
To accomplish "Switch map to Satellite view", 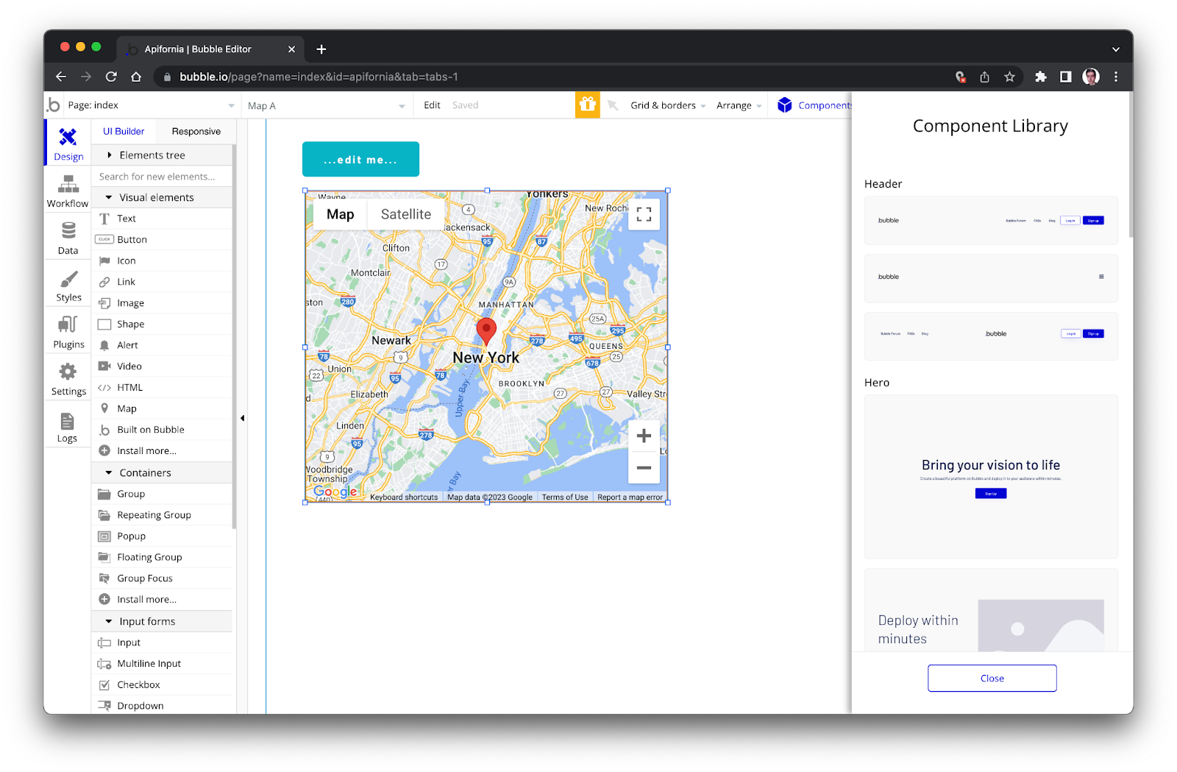I will click(406, 214).
